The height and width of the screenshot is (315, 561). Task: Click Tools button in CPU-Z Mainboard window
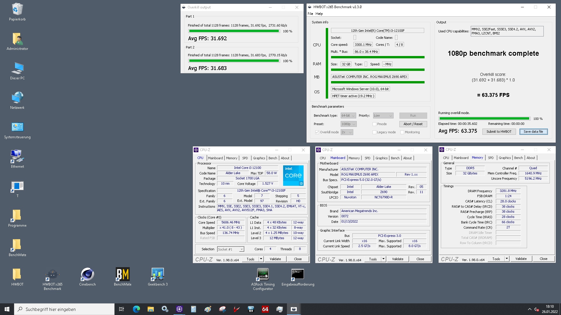[x=373, y=259]
